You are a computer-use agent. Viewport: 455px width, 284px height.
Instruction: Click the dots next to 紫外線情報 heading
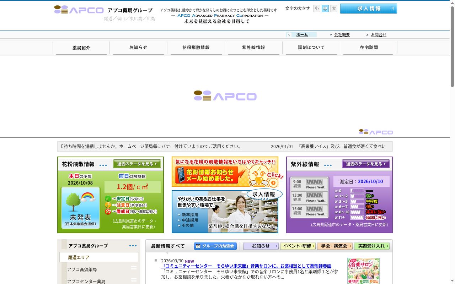point(328,165)
